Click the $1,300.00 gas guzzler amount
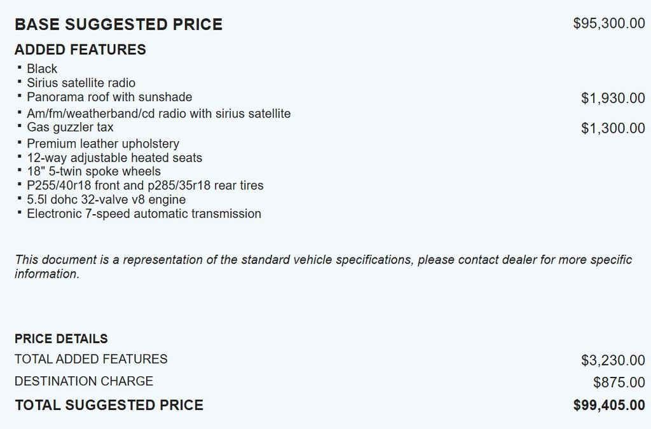This screenshot has width=651, height=429. point(612,128)
